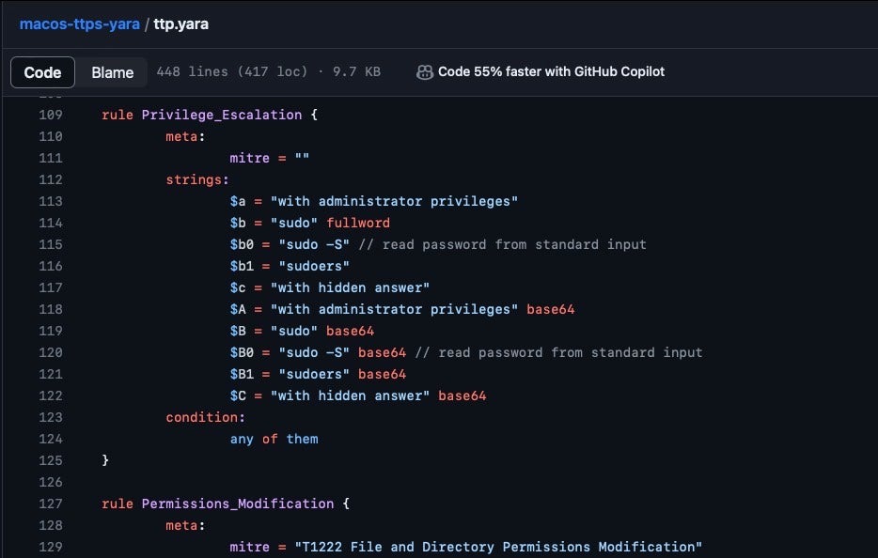The image size is (878, 558).
Task: Click line number 124 in the gutter
Action: (x=51, y=439)
